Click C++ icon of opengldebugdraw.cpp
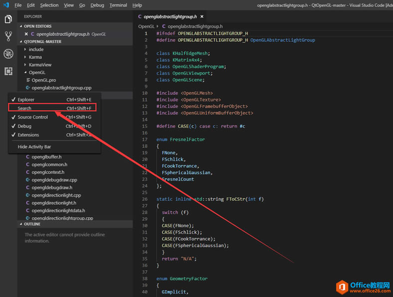The width and height of the screenshot is (393, 297). tap(28, 180)
